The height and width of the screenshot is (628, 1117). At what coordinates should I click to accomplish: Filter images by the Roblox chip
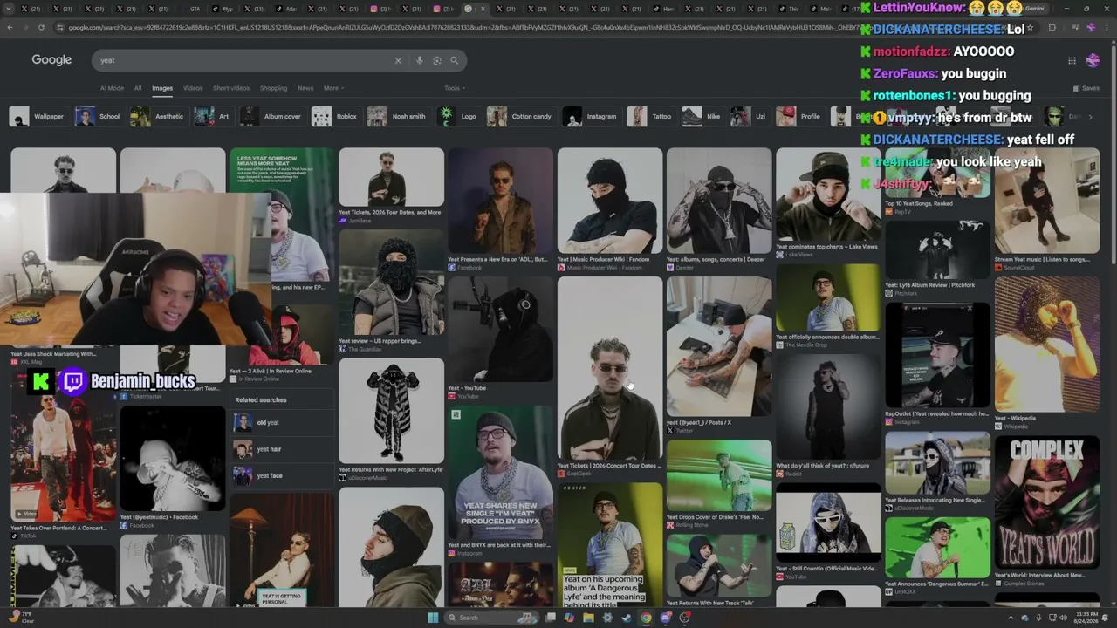(x=336, y=116)
